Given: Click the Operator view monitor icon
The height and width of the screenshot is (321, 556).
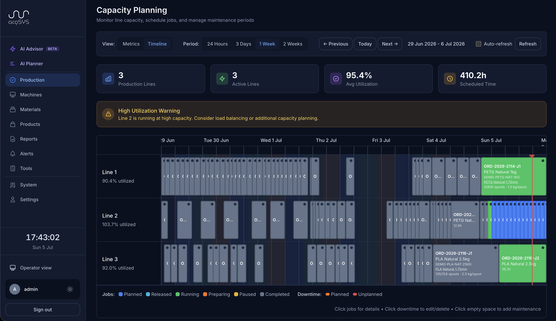Looking at the screenshot, I should click(13, 268).
